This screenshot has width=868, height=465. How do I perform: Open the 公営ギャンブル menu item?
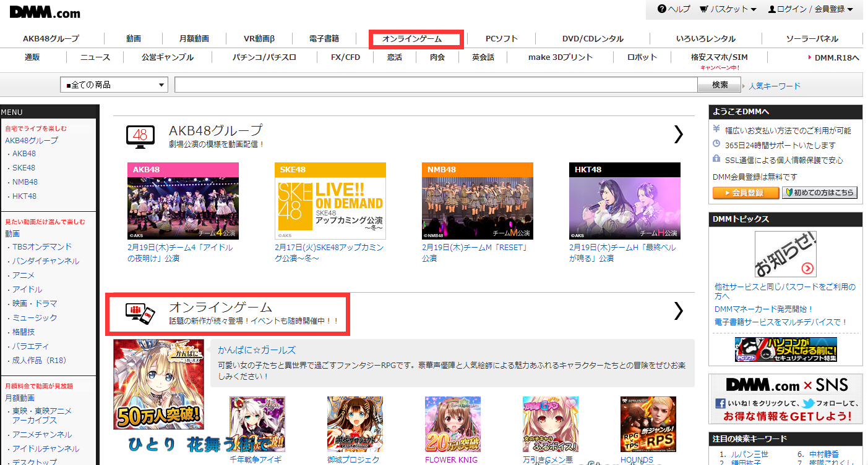(167, 57)
